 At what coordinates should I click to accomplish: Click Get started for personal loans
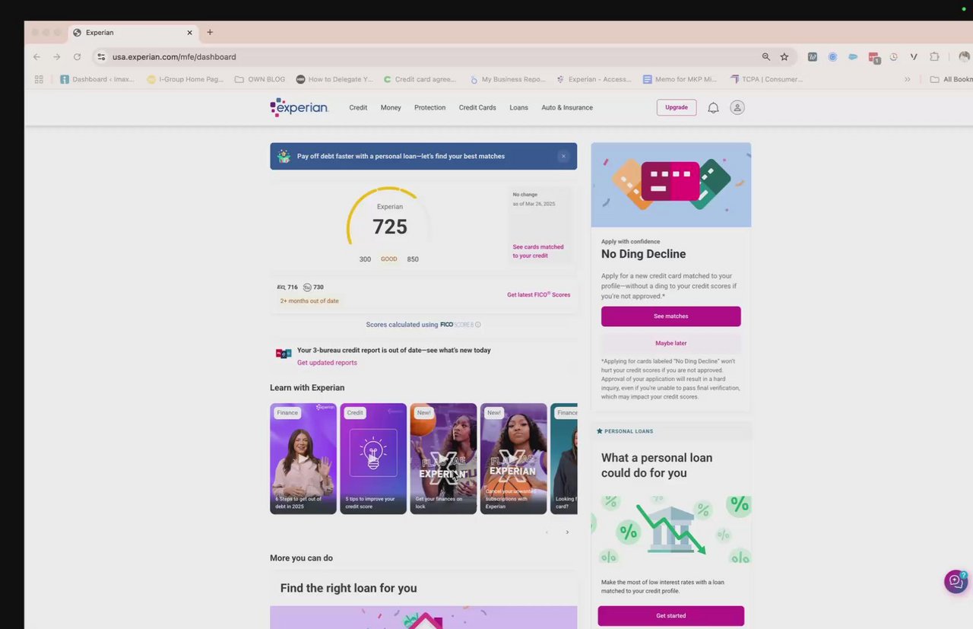[x=670, y=615]
